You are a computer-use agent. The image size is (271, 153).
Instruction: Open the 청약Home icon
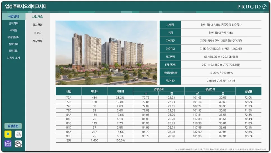[18, 134]
